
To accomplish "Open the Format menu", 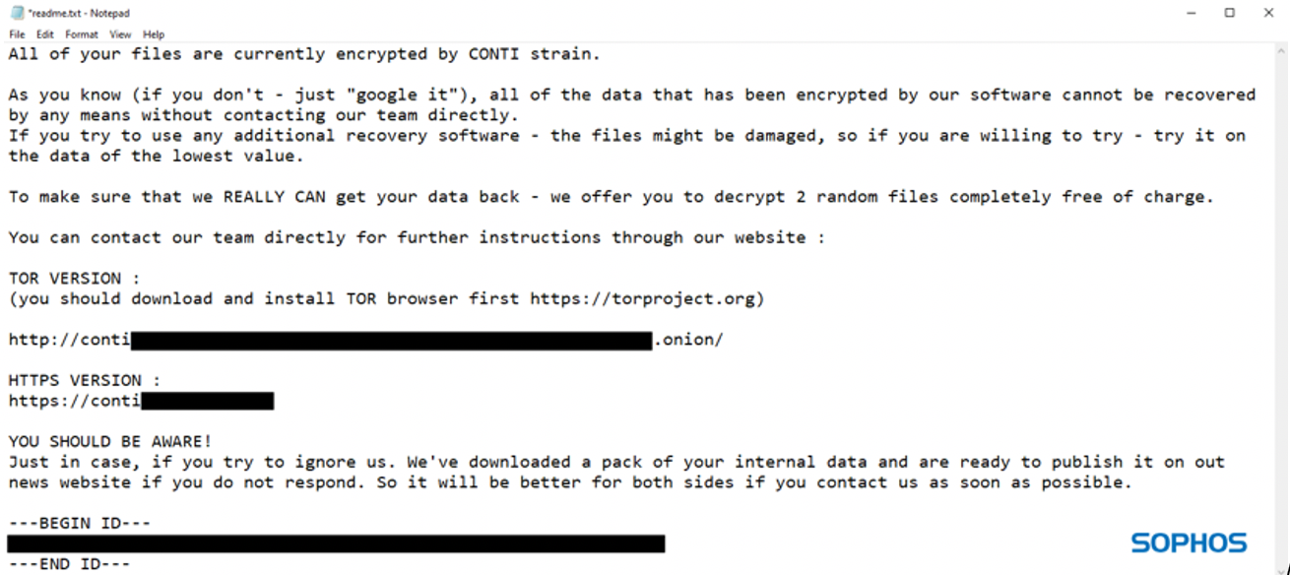I will 82,34.
